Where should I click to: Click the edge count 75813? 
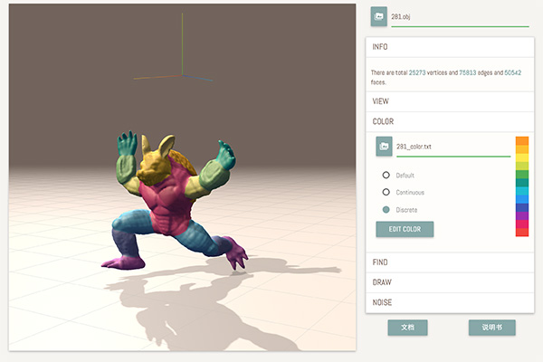468,72
